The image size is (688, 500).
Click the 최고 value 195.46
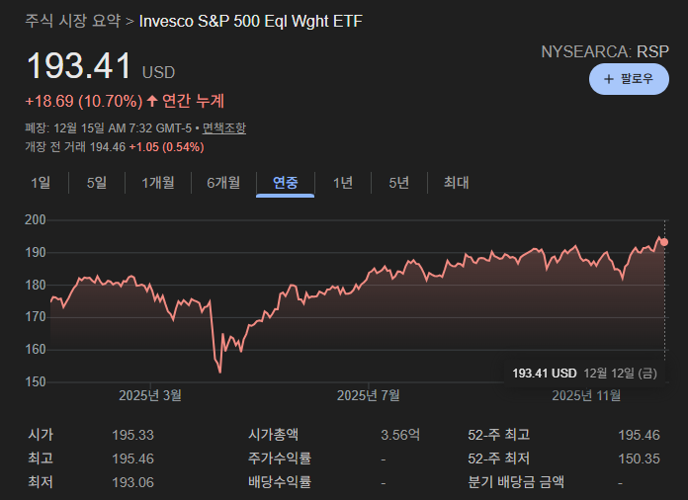tap(132, 458)
